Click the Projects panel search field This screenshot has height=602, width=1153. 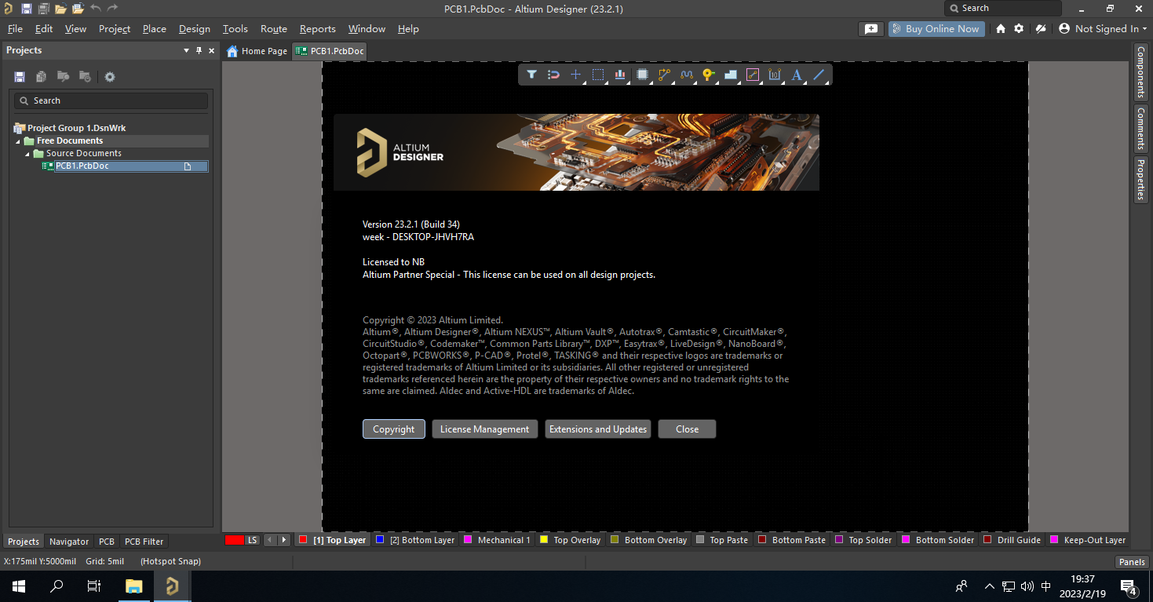pos(111,100)
